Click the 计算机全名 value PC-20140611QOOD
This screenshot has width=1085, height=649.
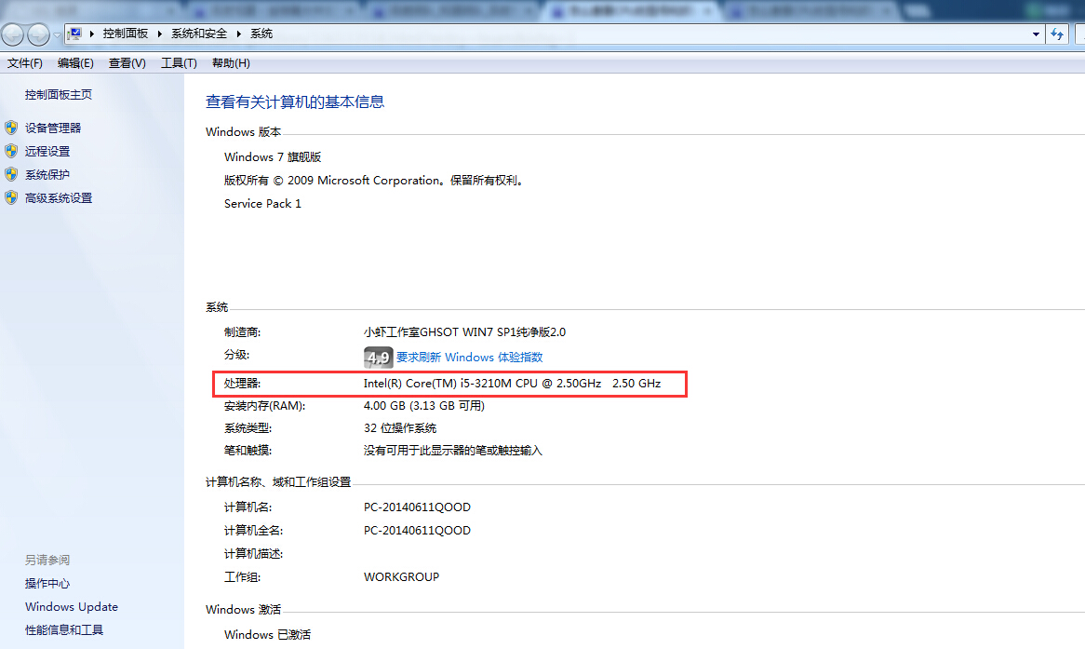pyautogui.click(x=417, y=531)
